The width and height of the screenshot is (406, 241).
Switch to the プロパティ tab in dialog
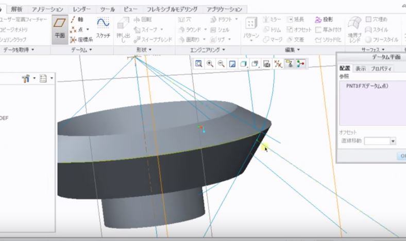tap(381, 68)
